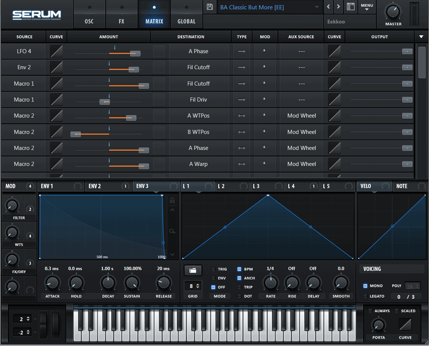The width and height of the screenshot is (429, 346).
Task: Click the aux curve icon for A WTPos row
Action: (x=334, y=116)
